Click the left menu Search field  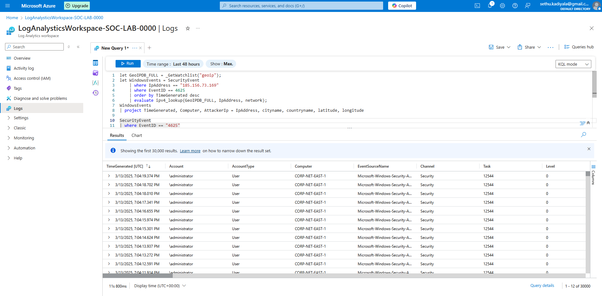pyautogui.click(x=35, y=47)
